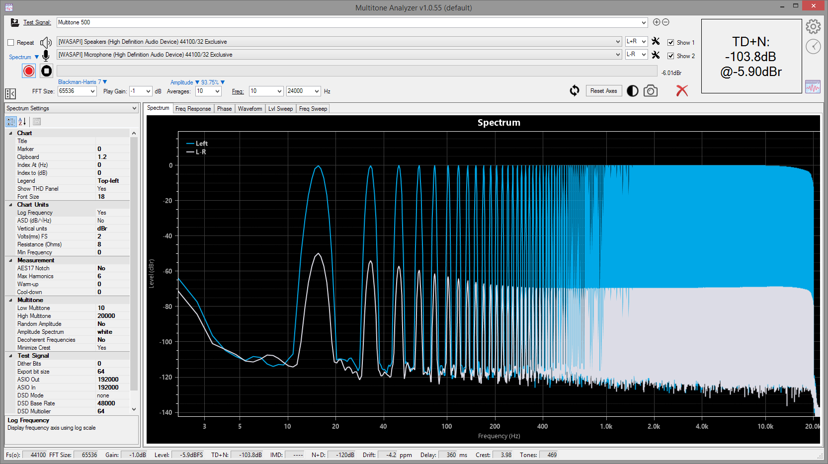The height and width of the screenshot is (464, 828).
Task: Sort properties alphabetically with A-Z icon
Action: point(22,121)
